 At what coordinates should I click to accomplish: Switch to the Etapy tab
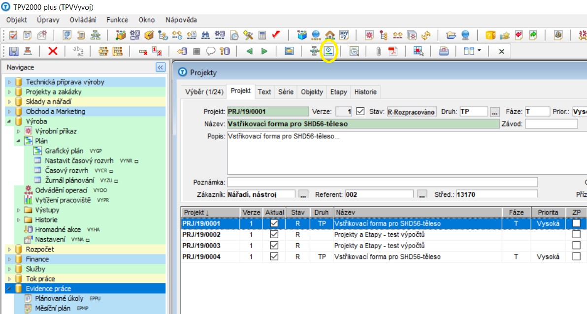[338, 92]
